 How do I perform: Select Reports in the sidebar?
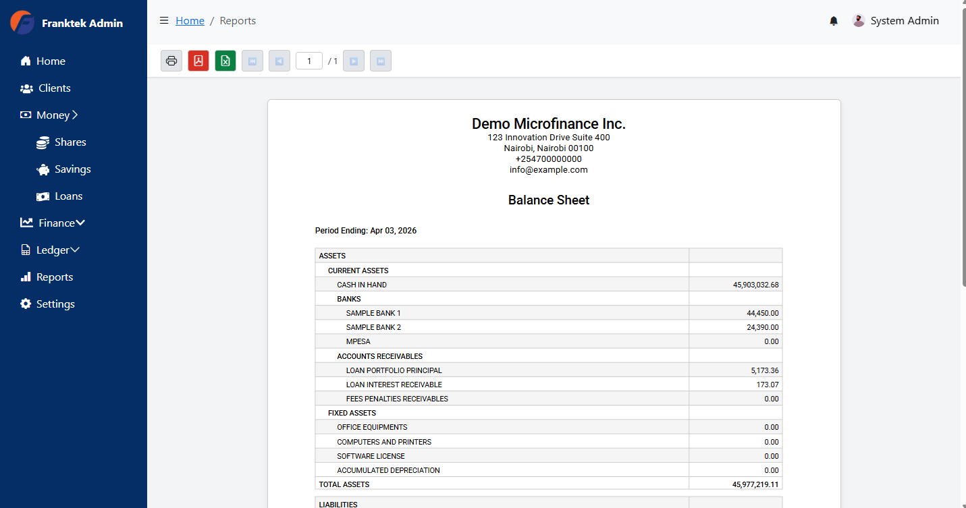point(55,277)
